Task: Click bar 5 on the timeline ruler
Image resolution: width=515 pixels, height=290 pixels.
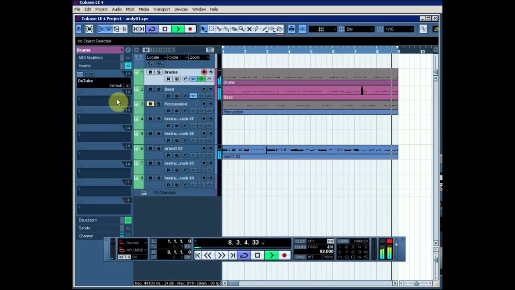Action: point(311,51)
